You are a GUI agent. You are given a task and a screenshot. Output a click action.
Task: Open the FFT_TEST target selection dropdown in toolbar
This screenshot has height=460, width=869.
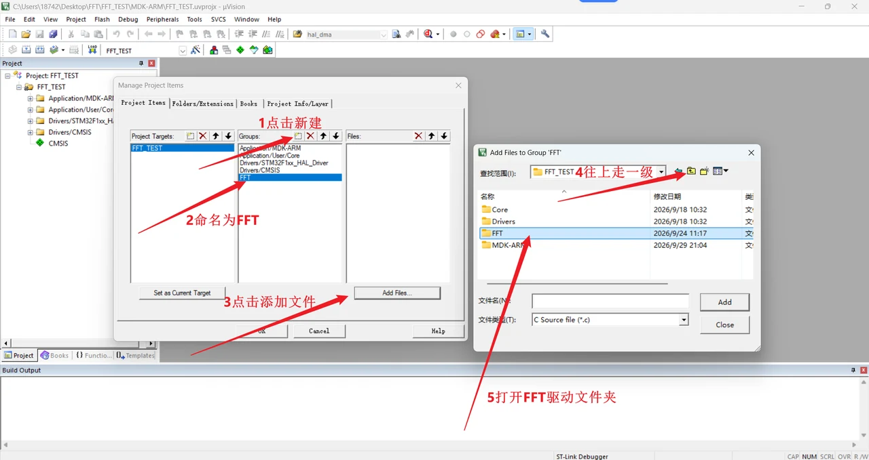[x=183, y=51]
